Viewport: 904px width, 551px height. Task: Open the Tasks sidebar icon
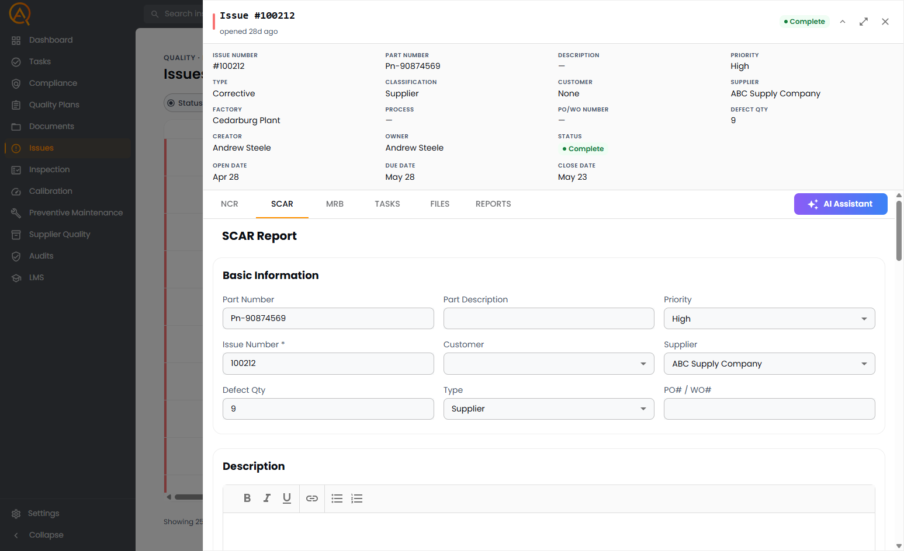click(x=16, y=62)
